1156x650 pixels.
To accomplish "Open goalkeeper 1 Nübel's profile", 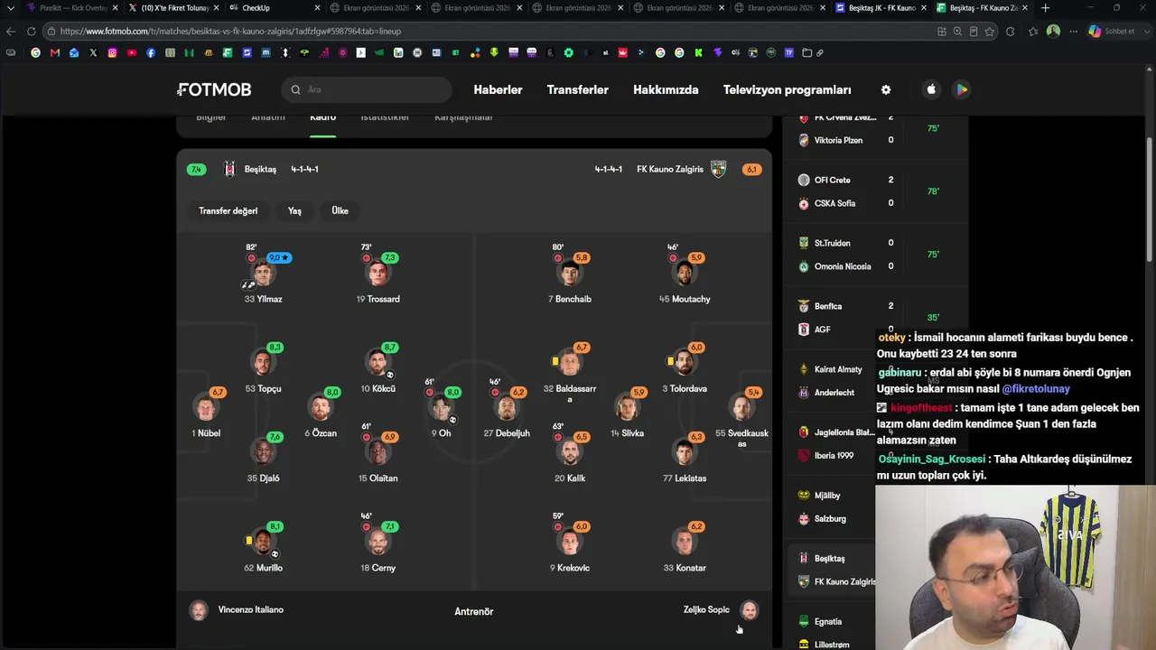I will point(206,413).
